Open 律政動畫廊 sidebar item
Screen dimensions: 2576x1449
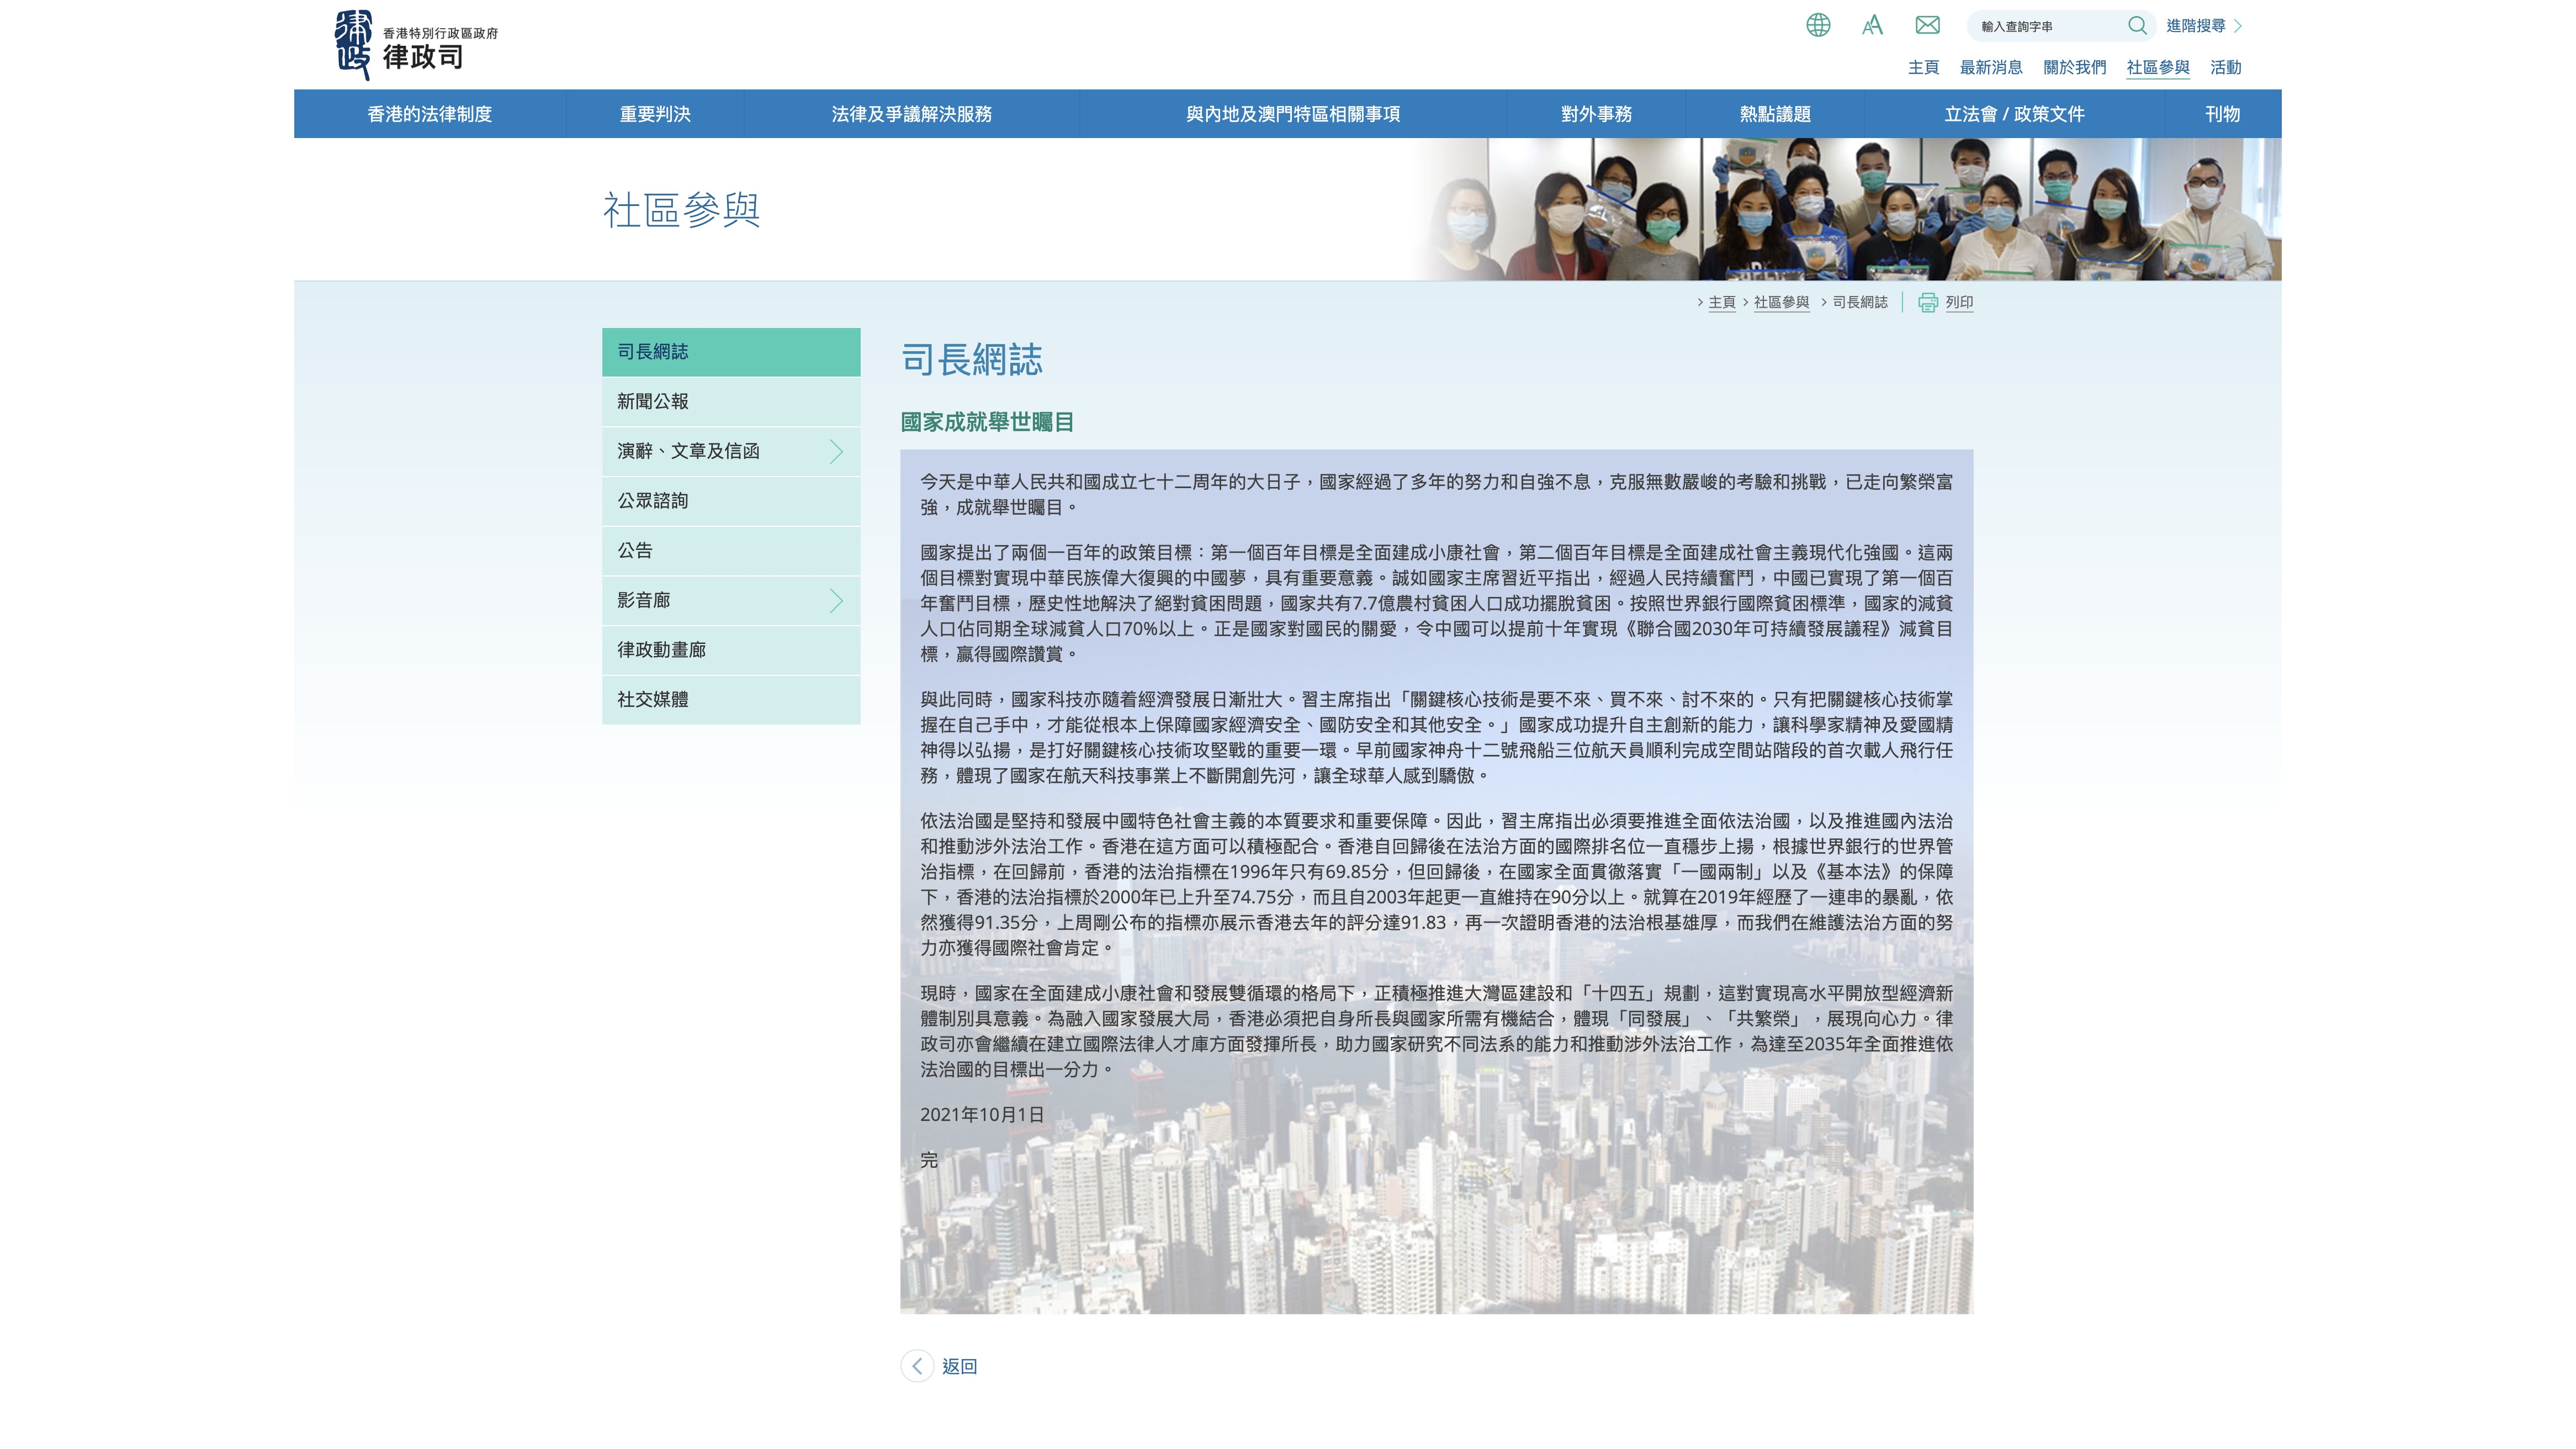tap(661, 650)
